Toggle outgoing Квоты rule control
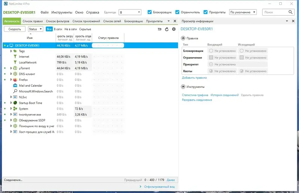The height and width of the screenshot is (193, 299). (x=241, y=71)
